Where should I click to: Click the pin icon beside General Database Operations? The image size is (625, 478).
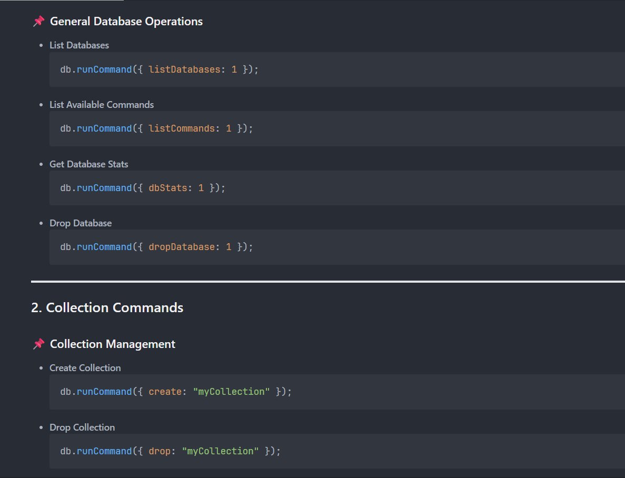(x=38, y=21)
